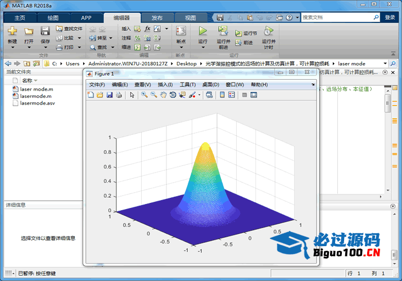Toggle the Brush data tool
Viewport: 402px width, 281px height.
(192, 95)
